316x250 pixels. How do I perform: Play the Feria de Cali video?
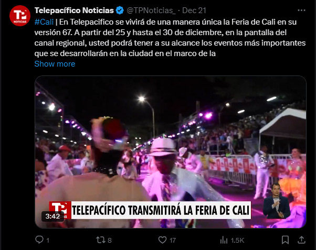pos(171,152)
